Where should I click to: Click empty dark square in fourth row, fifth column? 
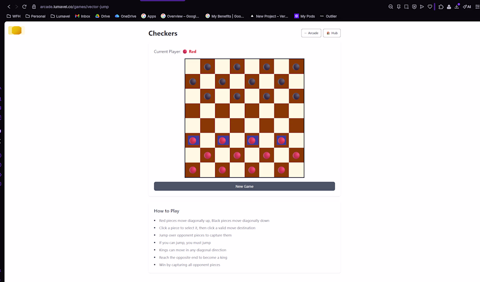pyautogui.click(x=252, y=111)
